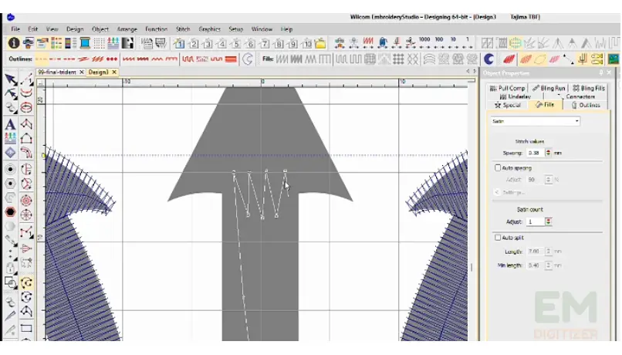Viewport: 622px width, 355px height.
Task: Switch to the Outlines properties tab
Action: point(586,105)
